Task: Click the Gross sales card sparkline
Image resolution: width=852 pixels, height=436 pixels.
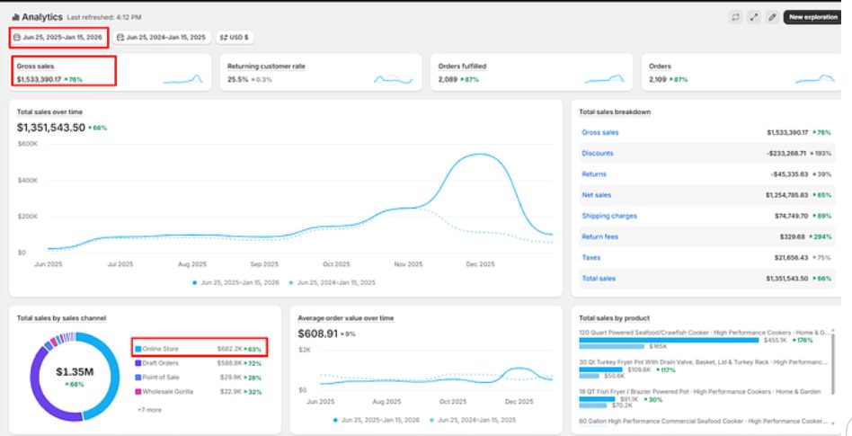Action: (183, 79)
